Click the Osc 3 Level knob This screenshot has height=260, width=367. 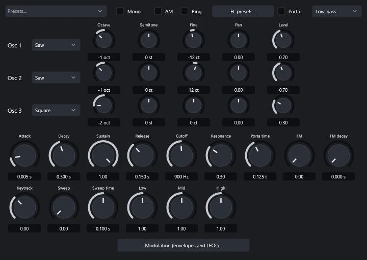pos(283,106)
